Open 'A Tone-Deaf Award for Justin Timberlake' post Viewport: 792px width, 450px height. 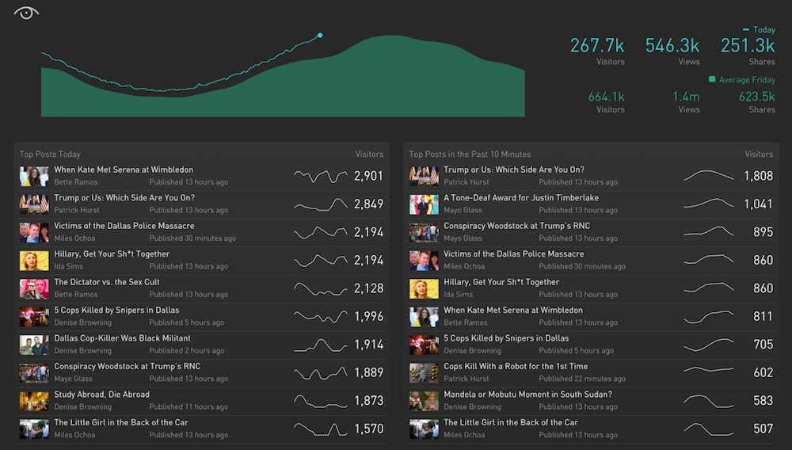coord(521,198)
